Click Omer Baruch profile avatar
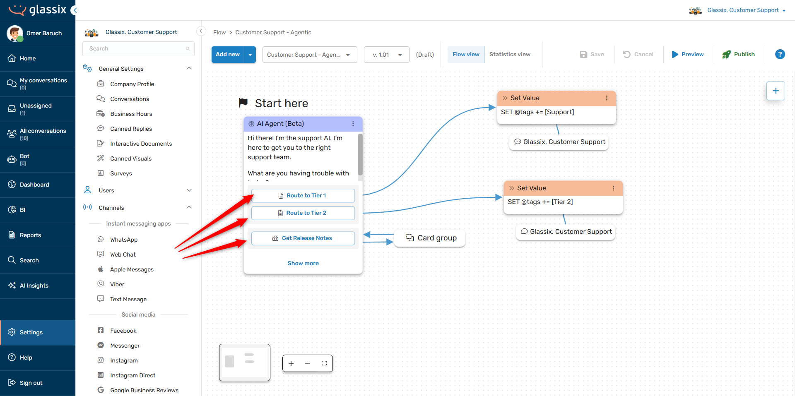The height and width of the screenshot is (396, 795). [15, 33]
